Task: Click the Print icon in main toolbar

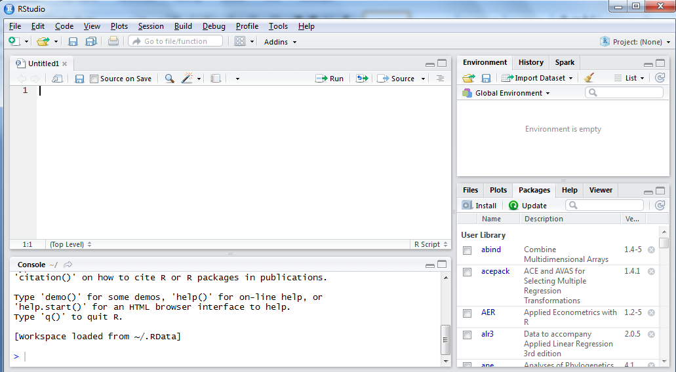Action: 113,41
